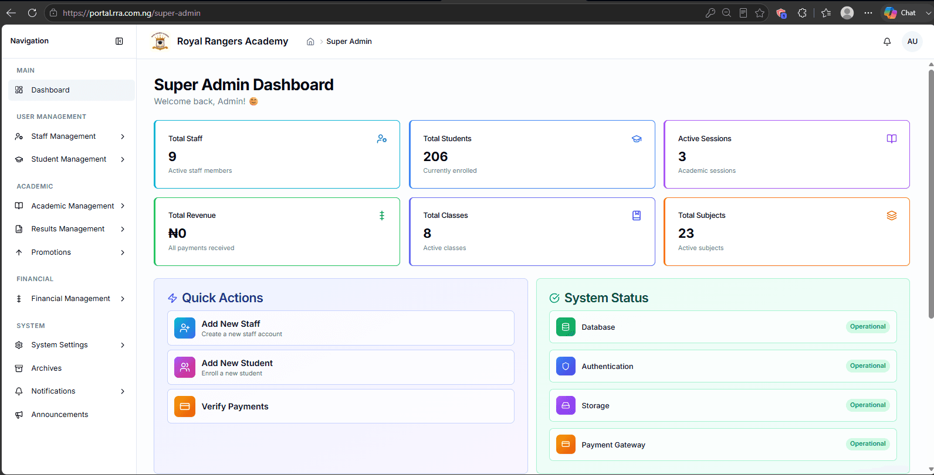Bookmark page with the star icon

click(760, 13)
